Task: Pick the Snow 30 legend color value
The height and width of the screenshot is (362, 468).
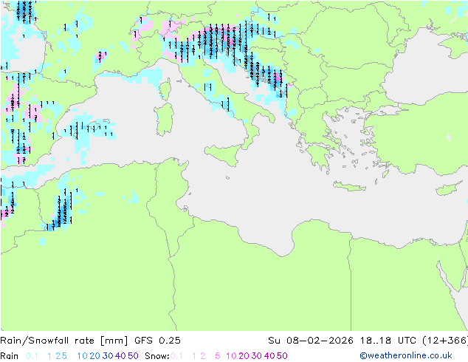Action: (257, 356)
